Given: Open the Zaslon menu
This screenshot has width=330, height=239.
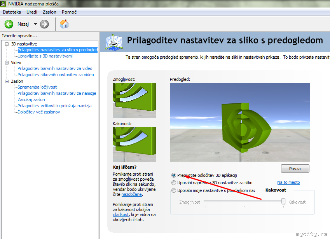Looking at the screenshot, I should 49,12.
